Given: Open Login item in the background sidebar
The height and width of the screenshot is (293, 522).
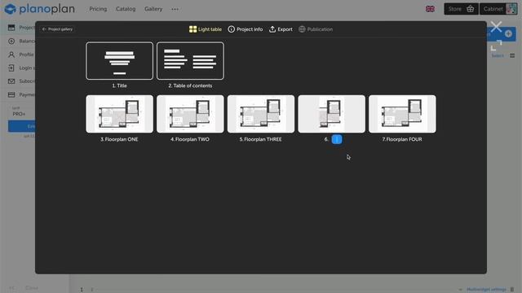Looking at the screenshot, I should 21,68.
